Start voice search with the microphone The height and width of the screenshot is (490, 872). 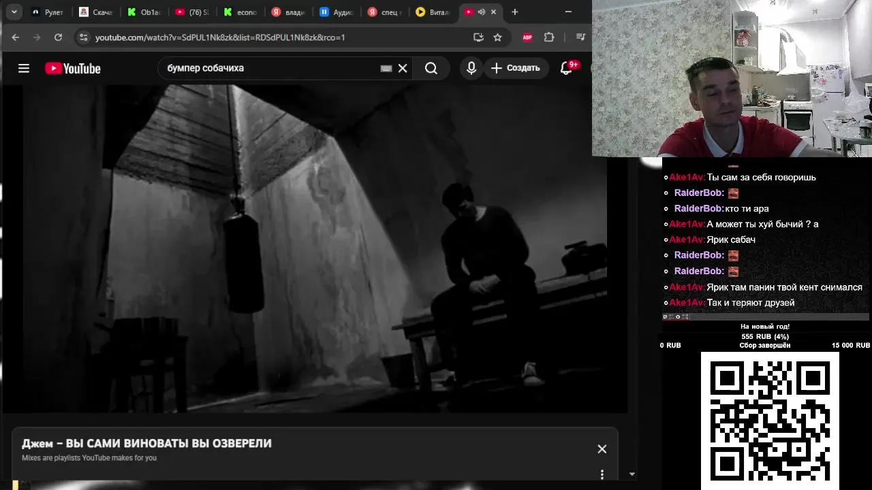coord(471,68)
